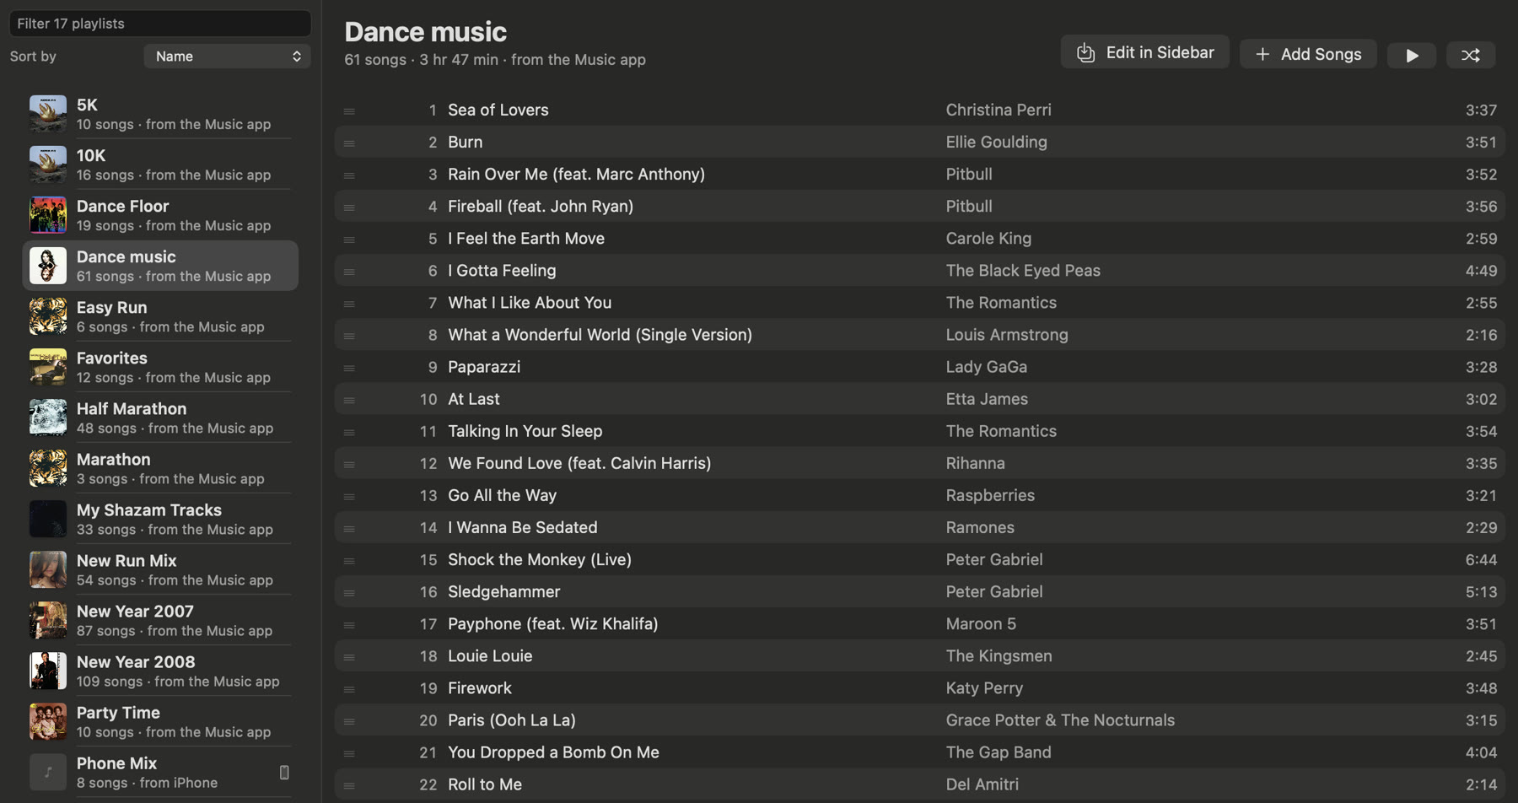Viewport: 1518px width, 803px height.
Task: Click artist Maroon 5
Action: point(981,624)
